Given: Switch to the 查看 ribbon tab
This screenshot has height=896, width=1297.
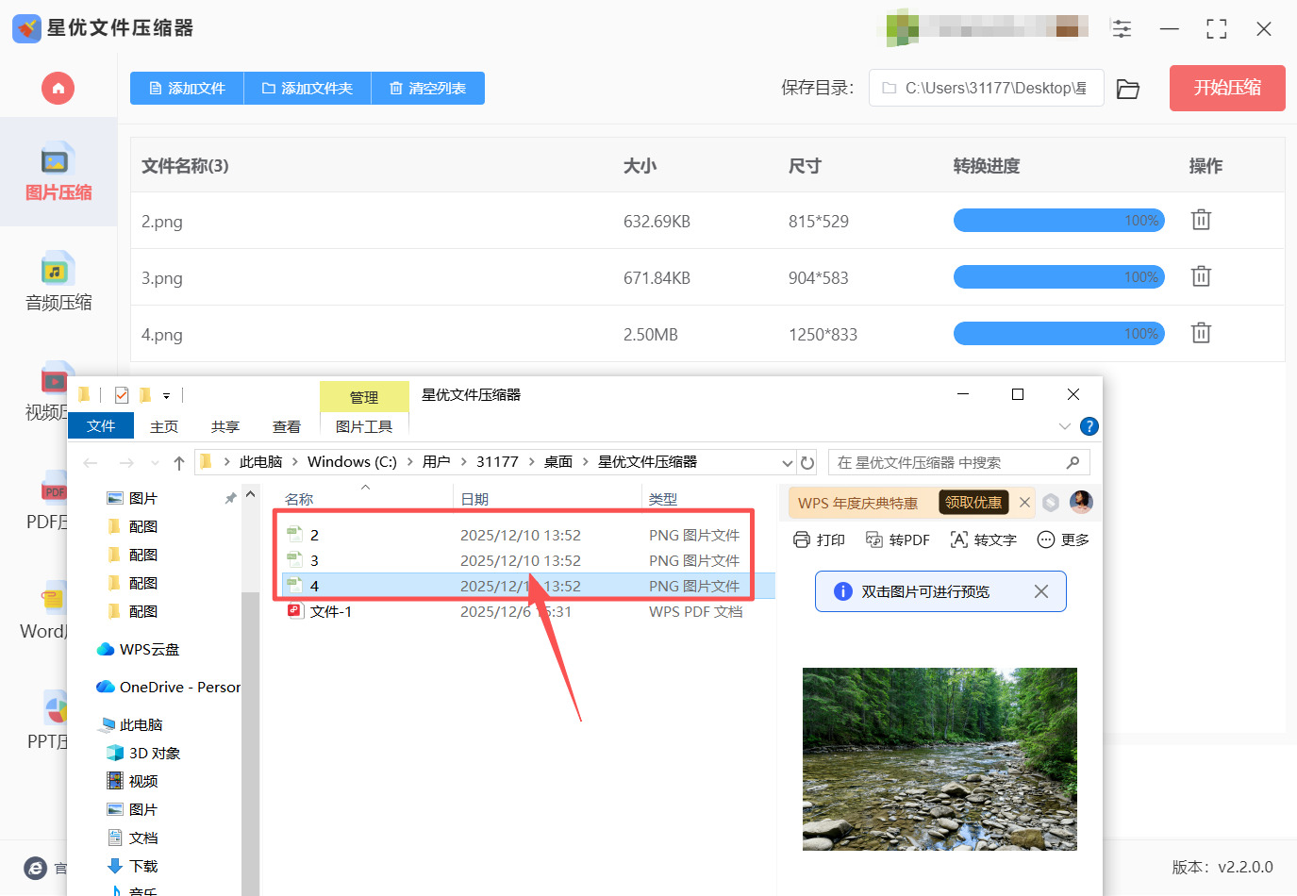Looking at the screenshot, I should [286, 426].
